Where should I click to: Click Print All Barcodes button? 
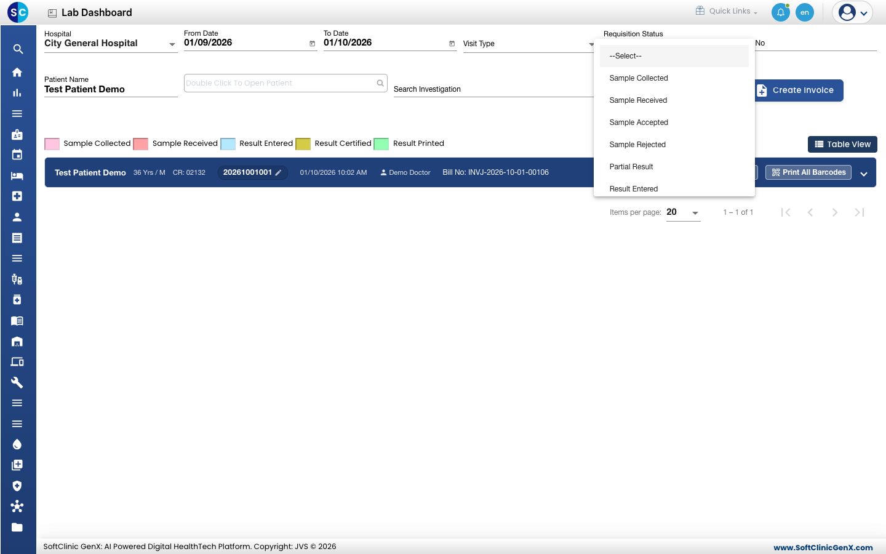808,172
